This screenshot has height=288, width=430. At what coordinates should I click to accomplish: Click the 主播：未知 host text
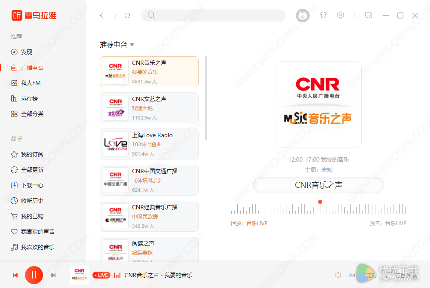[x=318, y=170]
